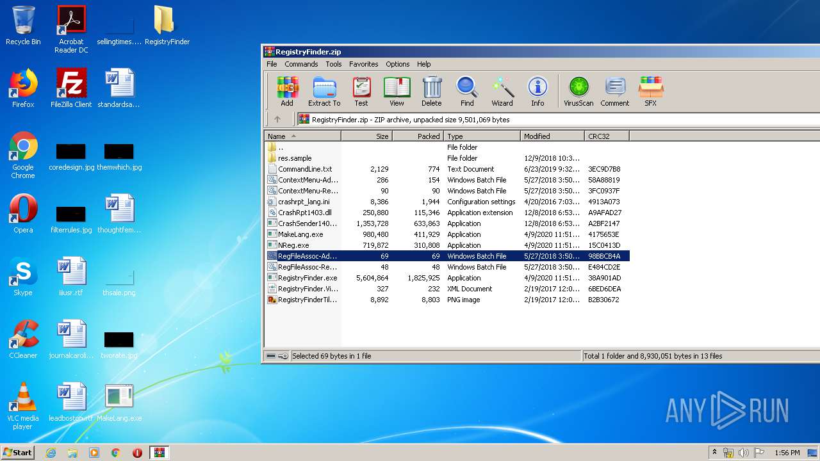Select RegistryFinder.exe in the list
The width and height of the screenshot is (820, 461).
447,278
